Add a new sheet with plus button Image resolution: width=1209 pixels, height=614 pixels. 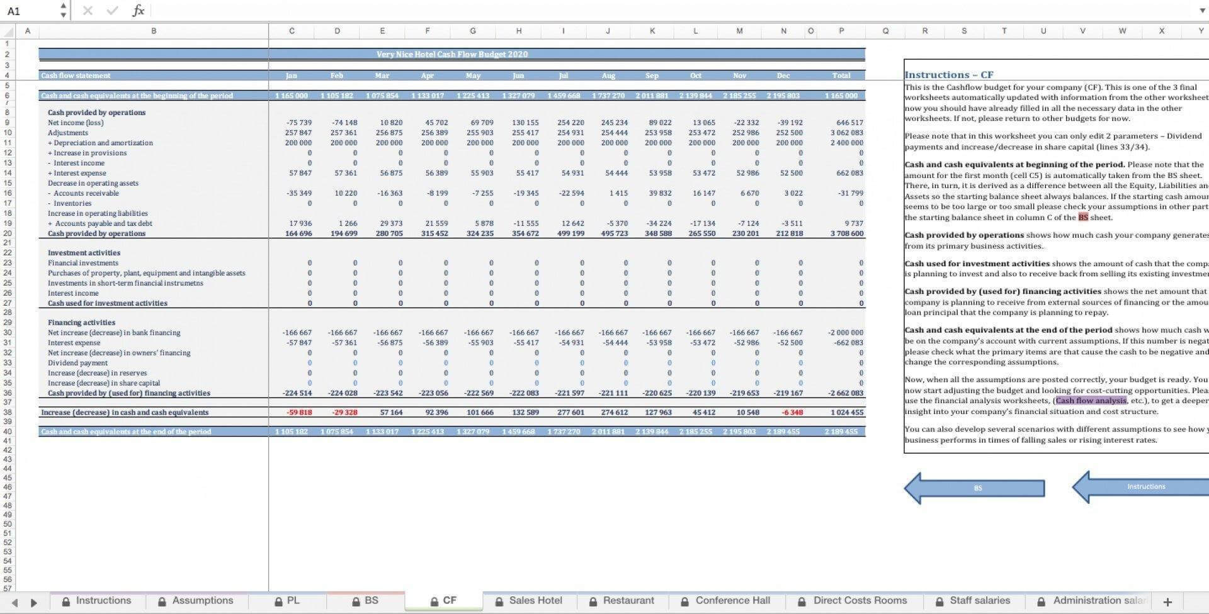(1167, 602)
